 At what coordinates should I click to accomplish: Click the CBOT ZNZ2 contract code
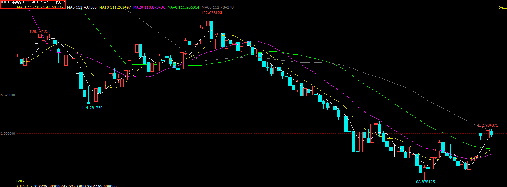click(x=40, y=2)
